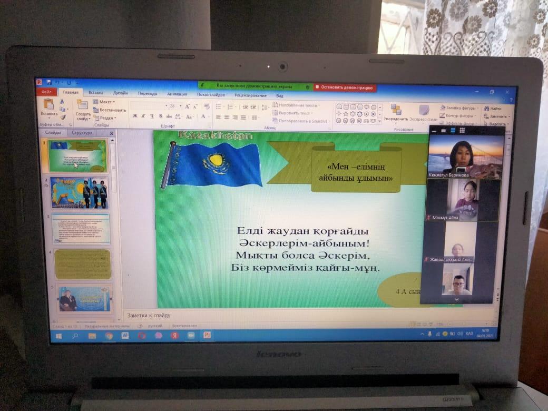
Task: Toggle bold Ж formatting
Action: [135, 116]
